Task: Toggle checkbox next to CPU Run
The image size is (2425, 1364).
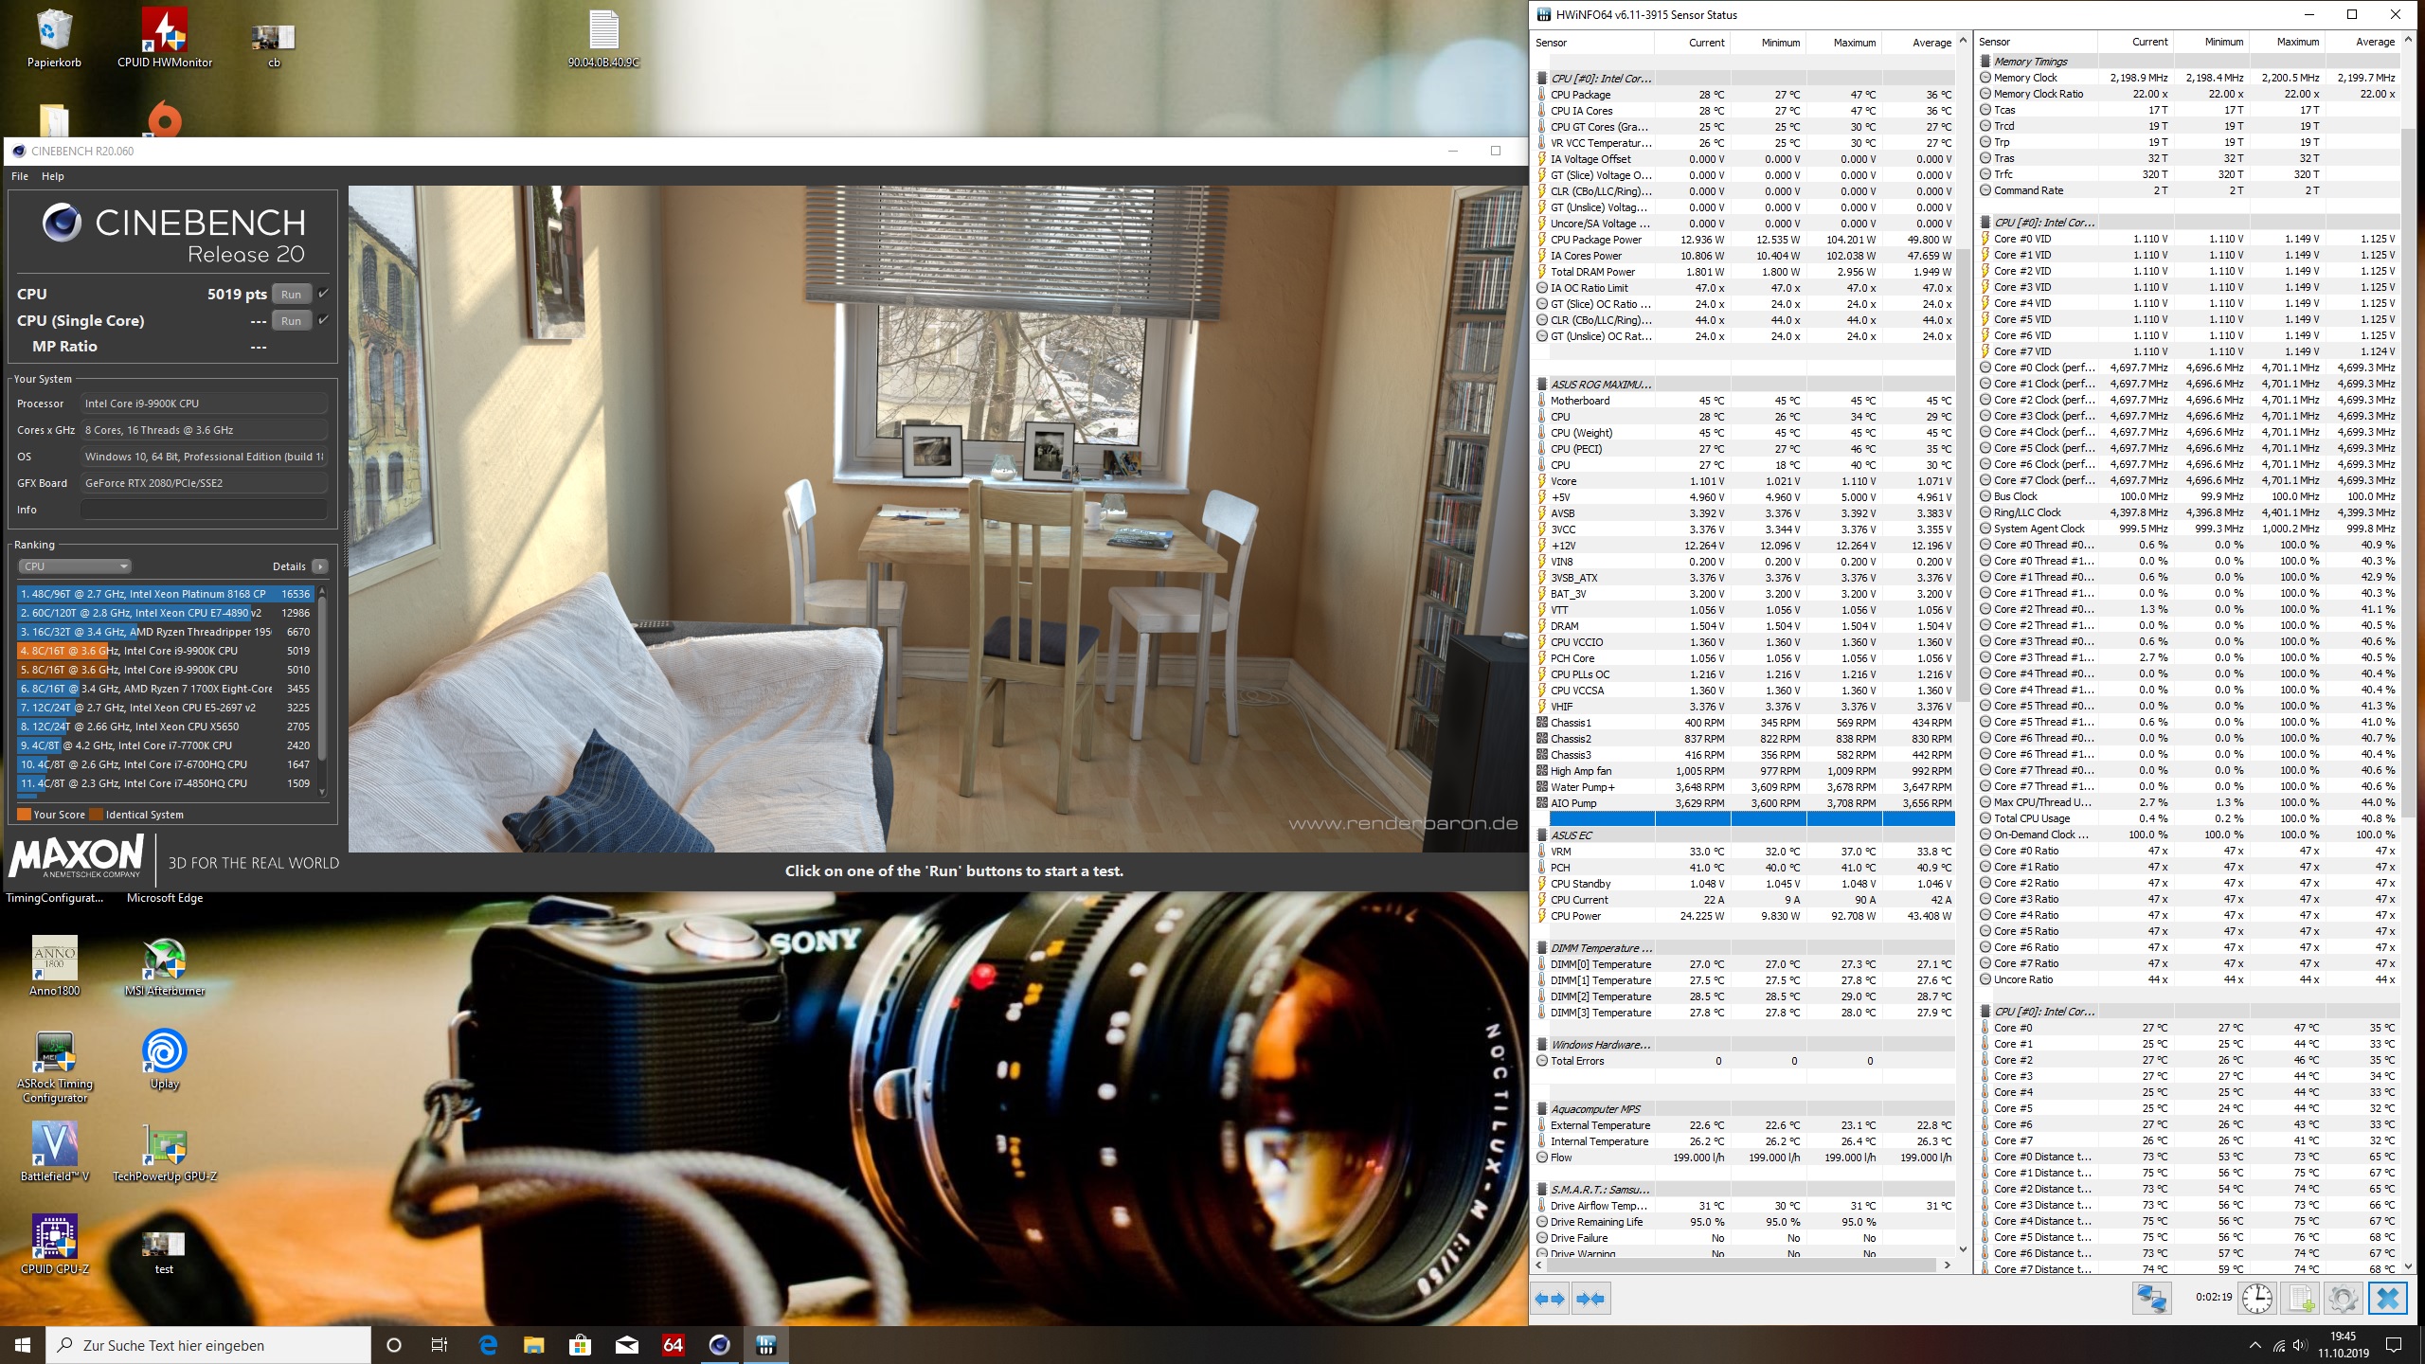Action: click(x=324, y=294)
